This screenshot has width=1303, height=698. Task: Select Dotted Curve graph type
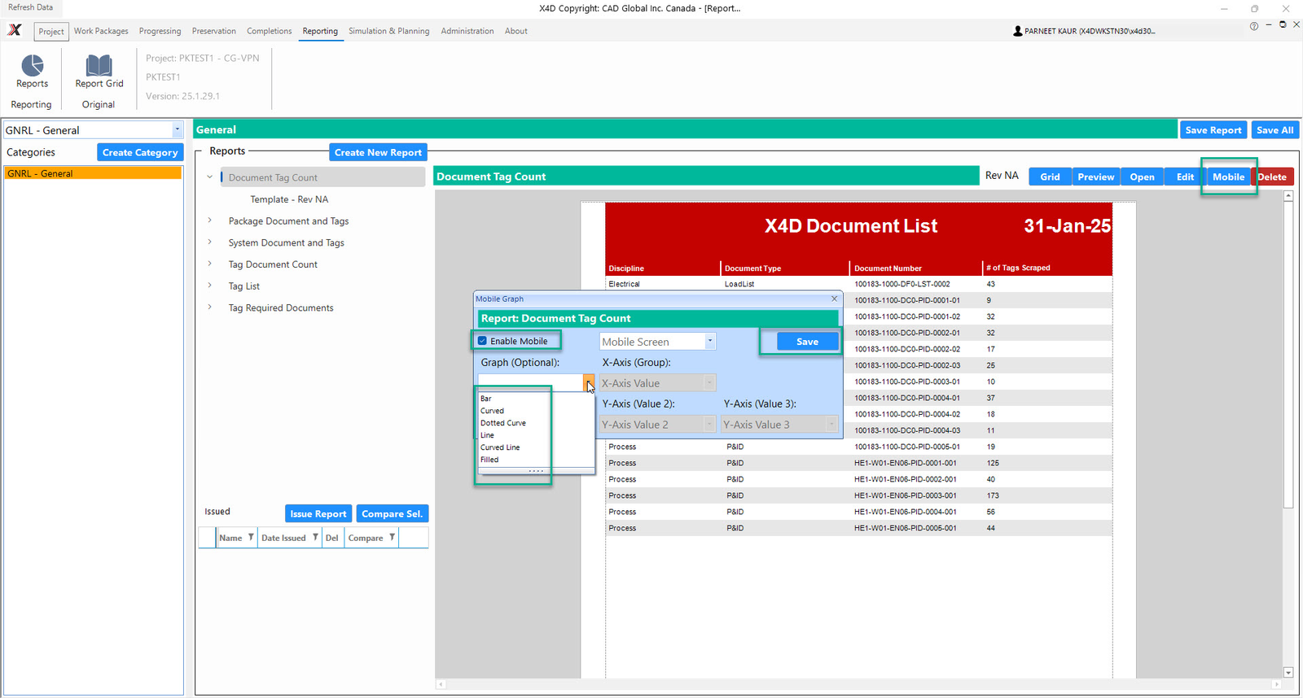click(503, 423)
